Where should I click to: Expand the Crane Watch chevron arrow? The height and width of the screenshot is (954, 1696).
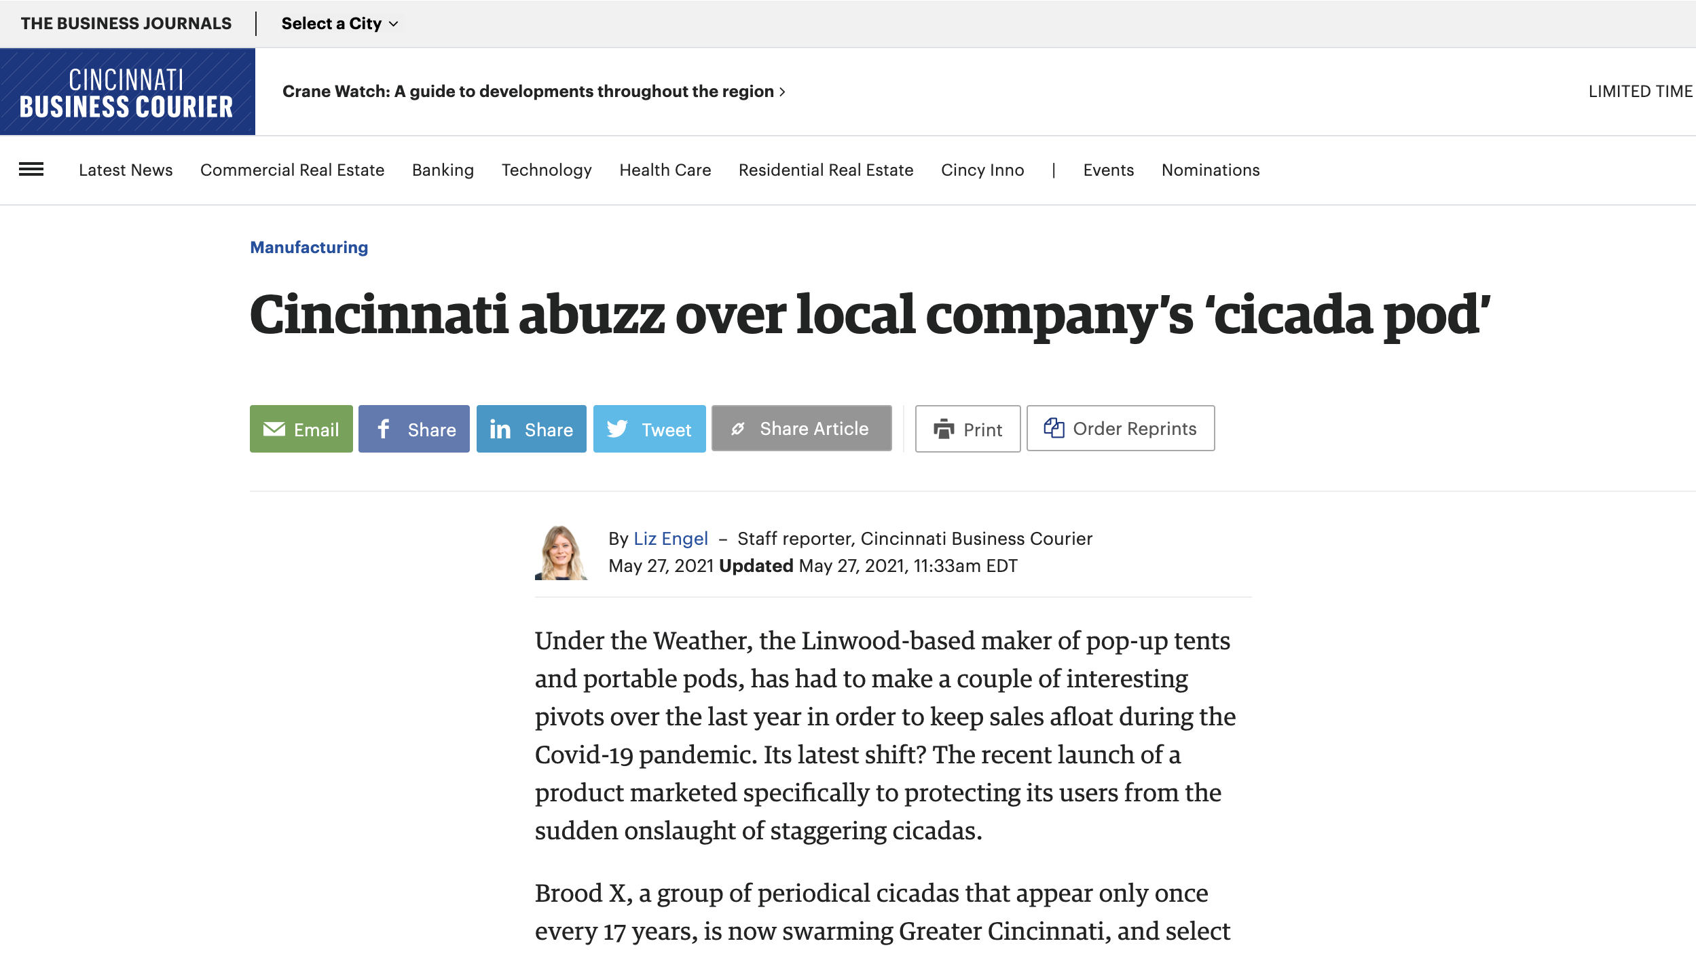[x=782, y=92]
